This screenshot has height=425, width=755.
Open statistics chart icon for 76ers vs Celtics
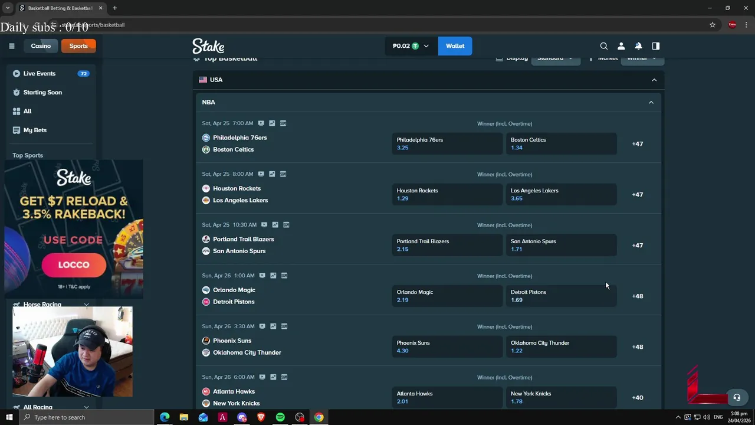click(272, 123)
